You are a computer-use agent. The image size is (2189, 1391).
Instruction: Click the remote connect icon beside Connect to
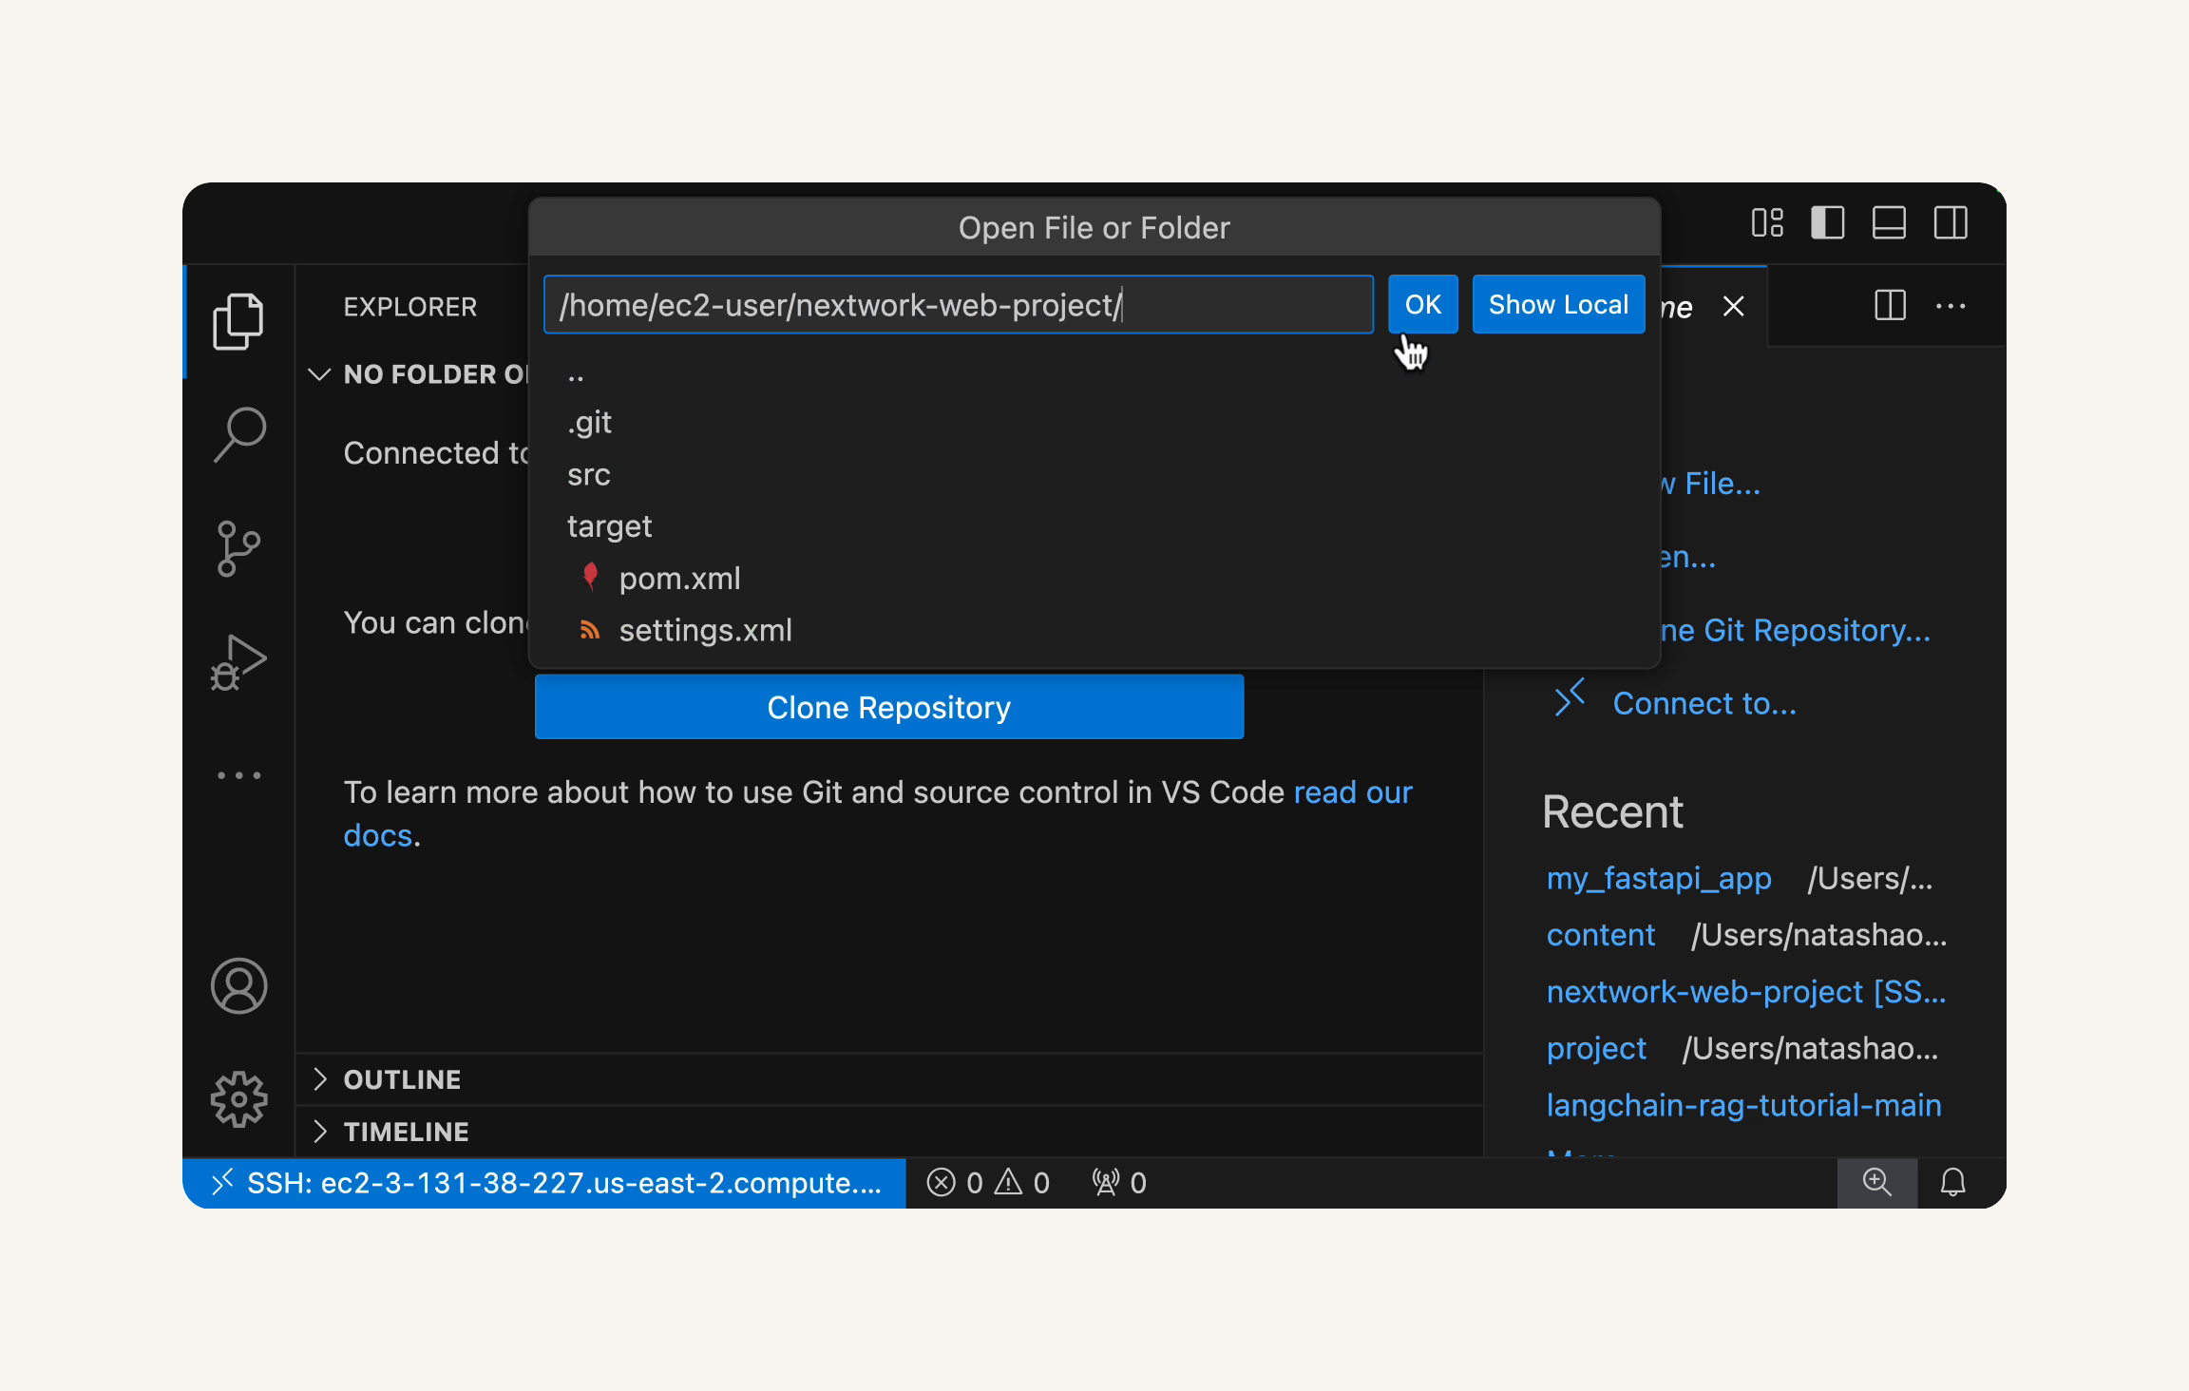(1570, 697)
